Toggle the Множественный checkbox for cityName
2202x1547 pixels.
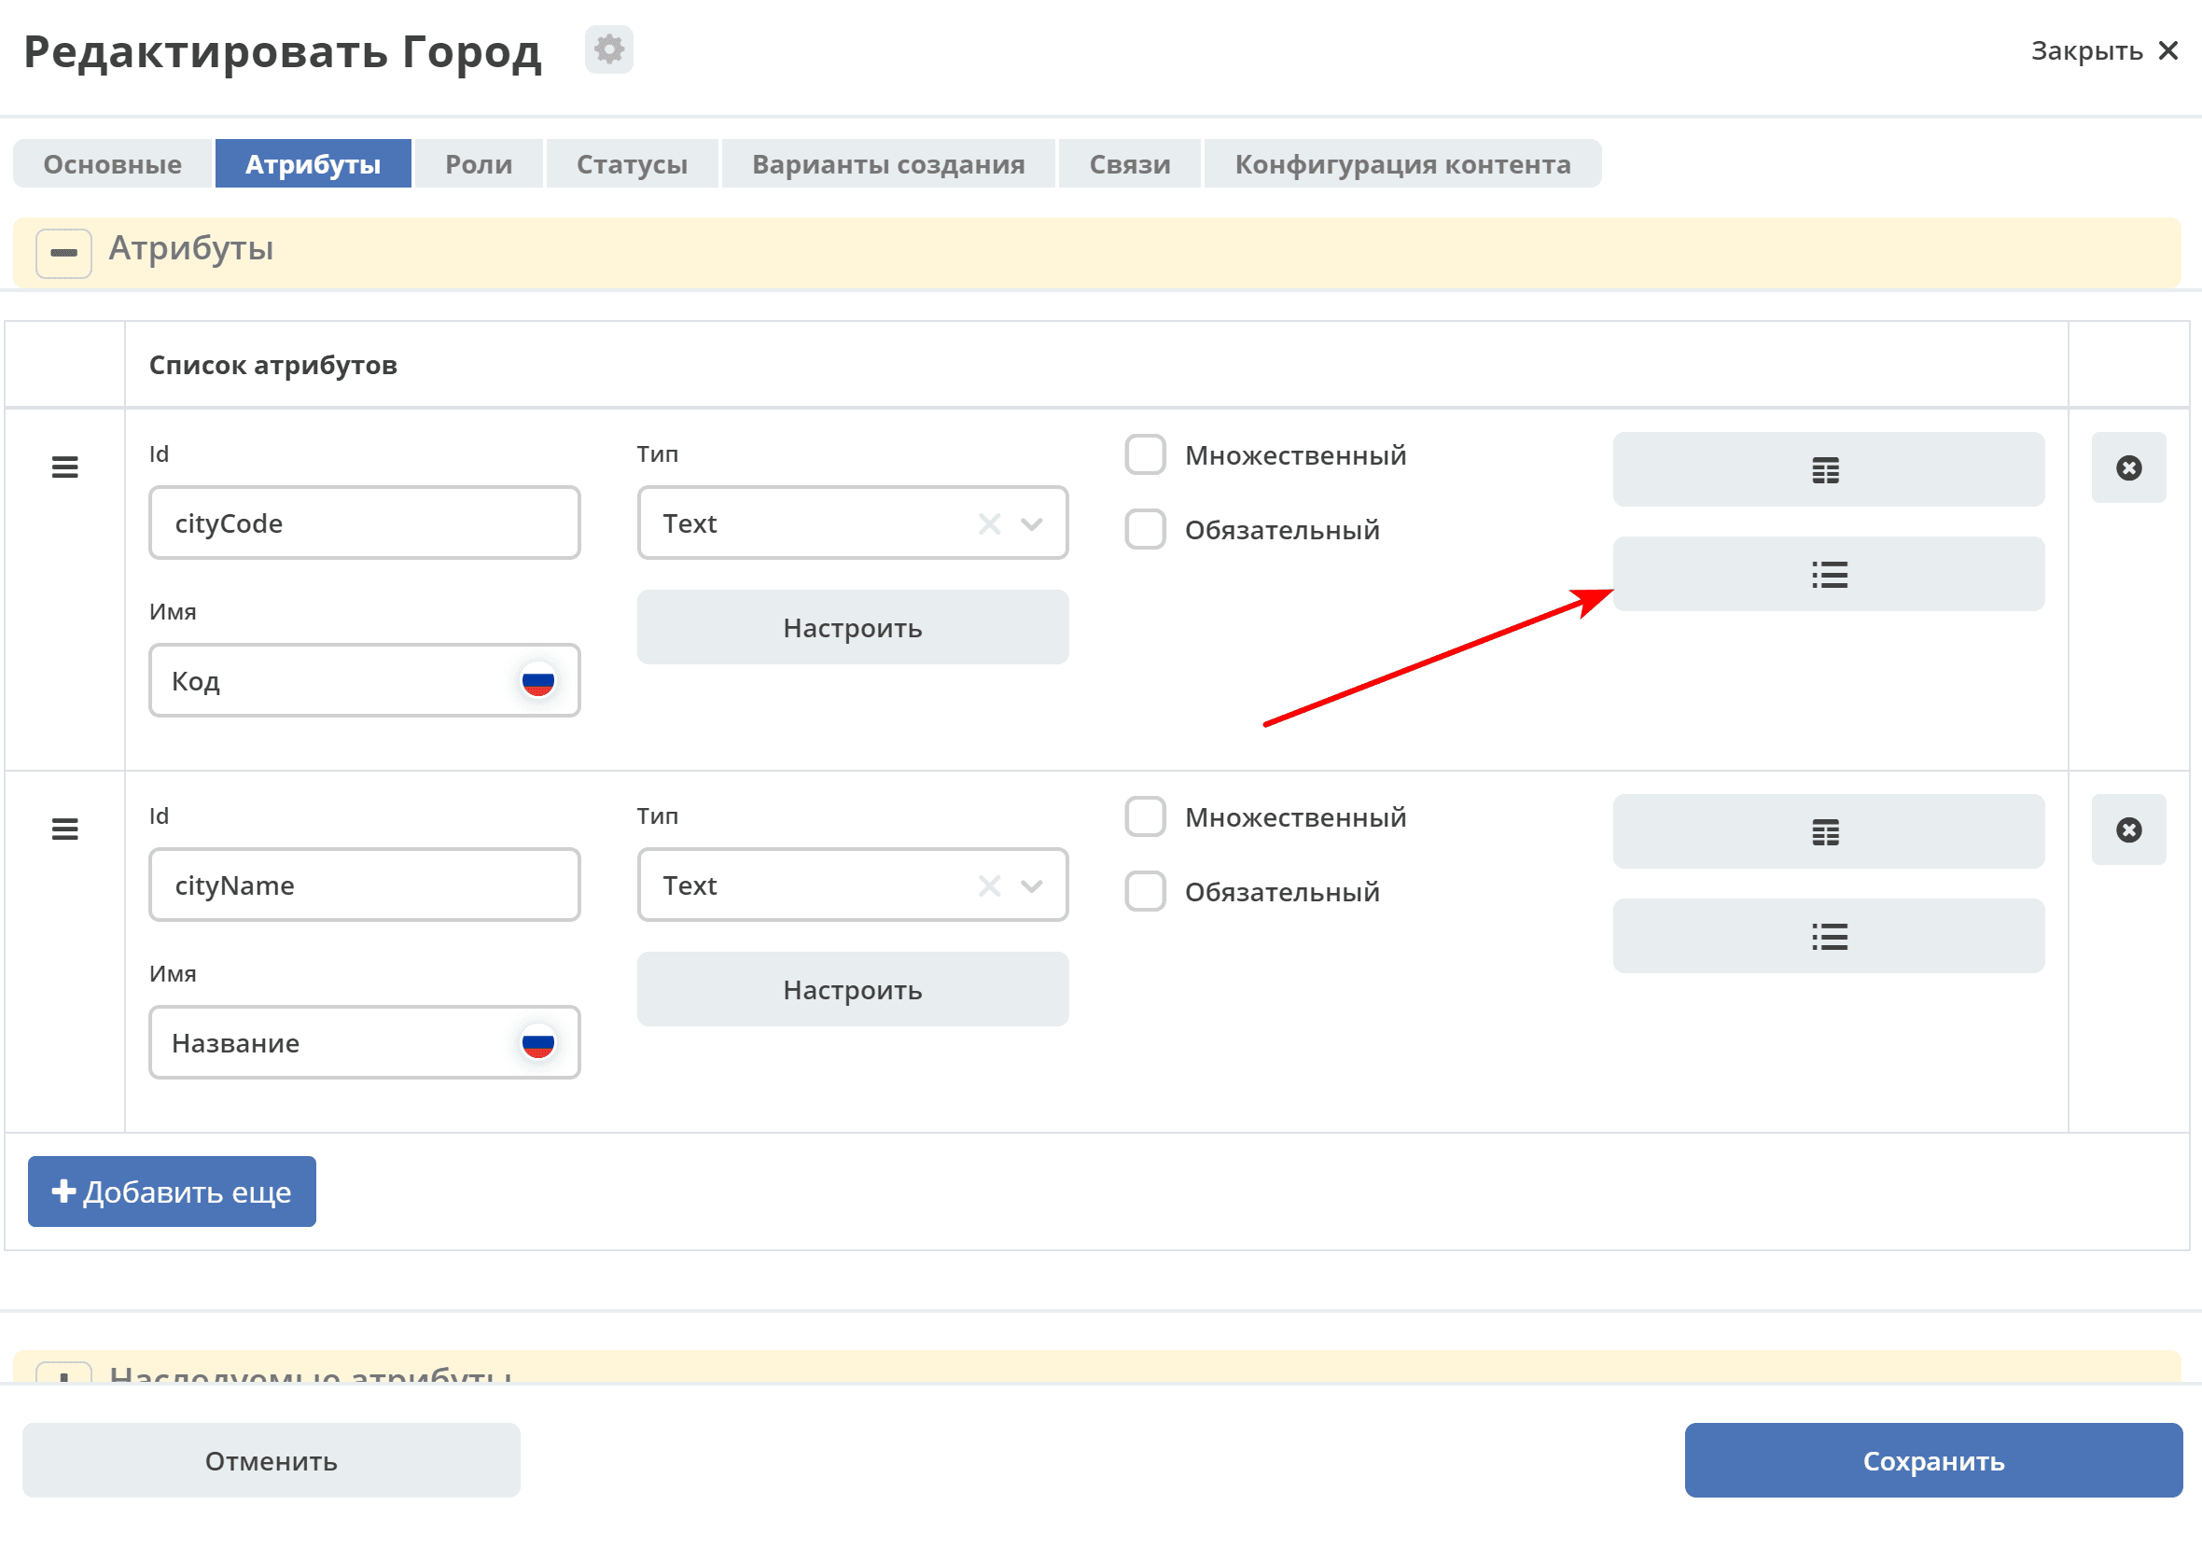(x=1145, y=816)
